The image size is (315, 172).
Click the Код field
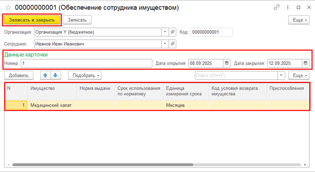(x=212, y=32)
